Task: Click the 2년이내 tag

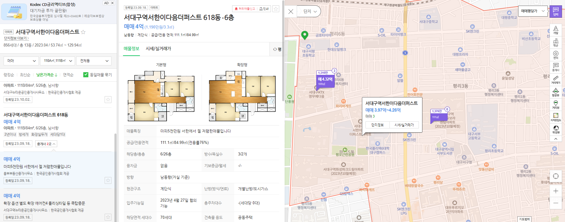Action: [x=10, y=134]
